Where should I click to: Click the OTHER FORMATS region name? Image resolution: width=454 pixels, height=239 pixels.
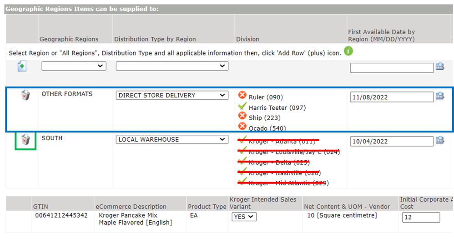click(67, 94)
